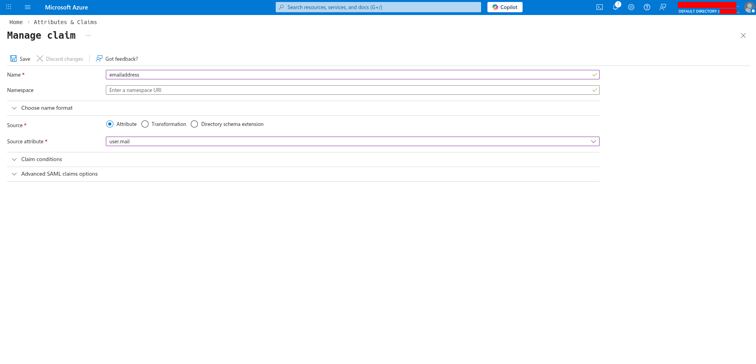The image size is (756, 364).
Task: Choose Directory schema extension as source
Action: 194,124
